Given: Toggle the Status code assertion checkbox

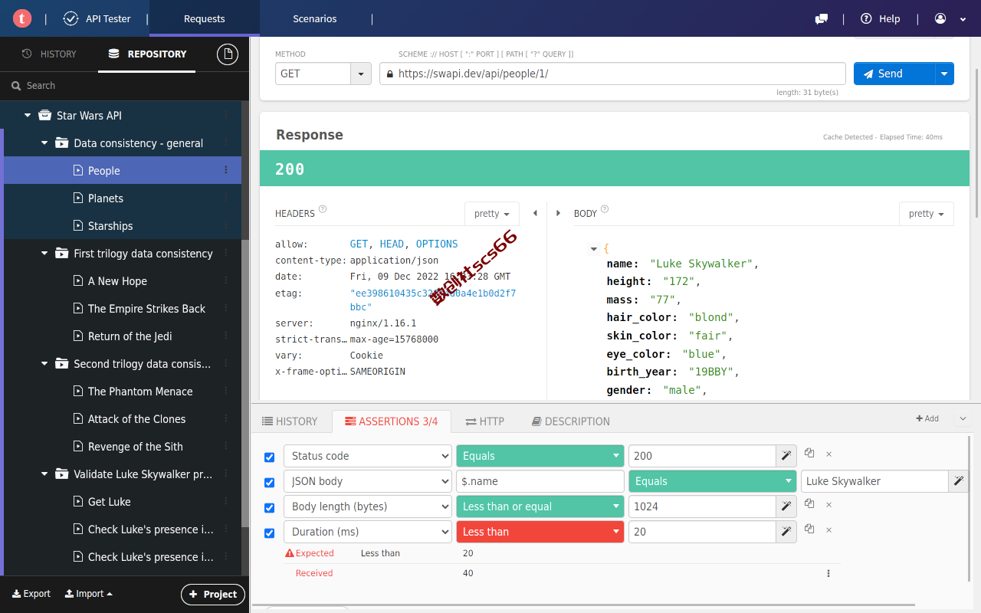Looking at the screenshot, I should tap(269, 457).
